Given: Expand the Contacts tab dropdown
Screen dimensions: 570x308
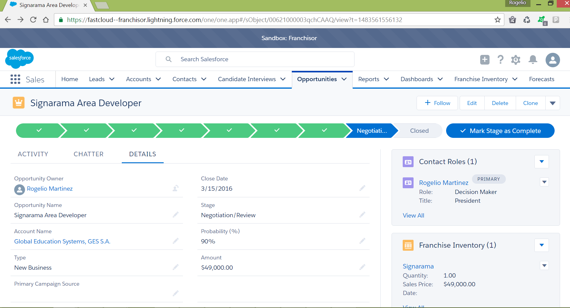Looking at the screenshot, I should 204,79.
